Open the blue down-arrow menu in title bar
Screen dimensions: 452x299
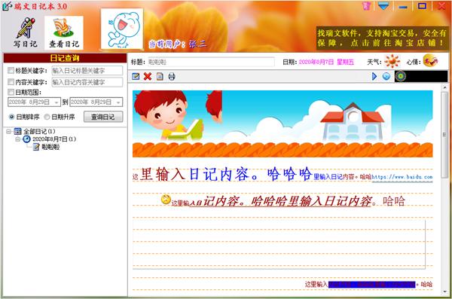(x=383, y=6)
